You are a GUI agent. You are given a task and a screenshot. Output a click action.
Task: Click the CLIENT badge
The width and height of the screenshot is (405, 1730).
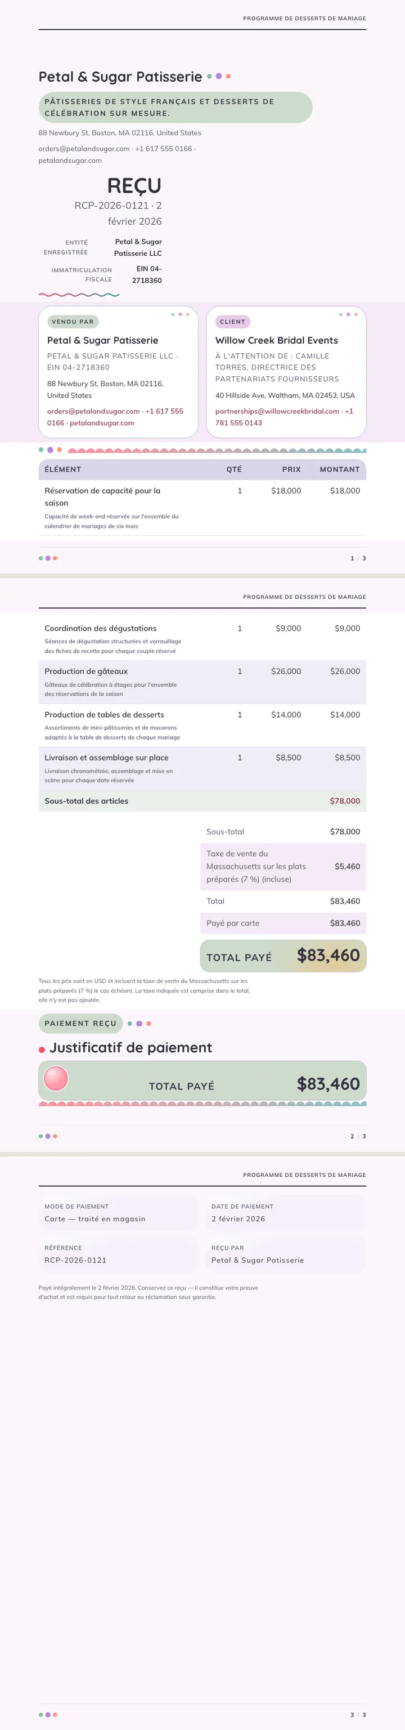click(x=233, y=322)
